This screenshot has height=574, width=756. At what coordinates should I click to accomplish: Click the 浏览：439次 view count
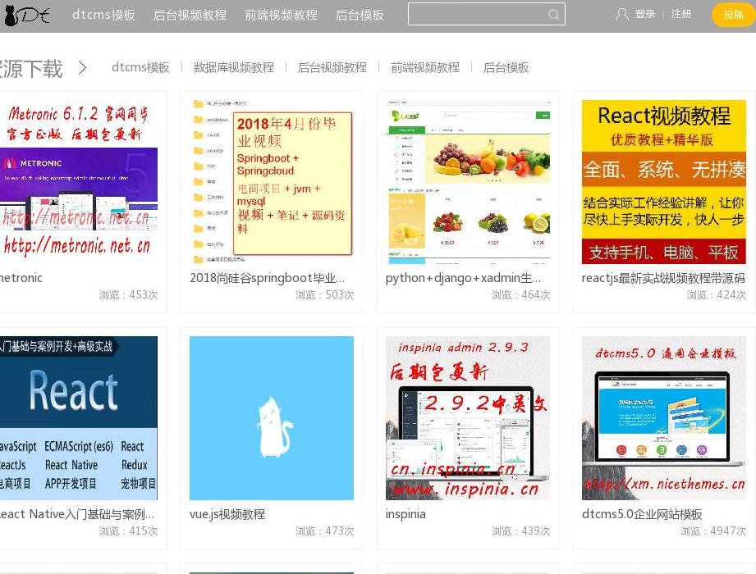coord(520,531)
